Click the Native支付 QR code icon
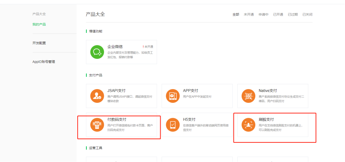Viewport: 345px width, 162px height. (x=248, y=96)
